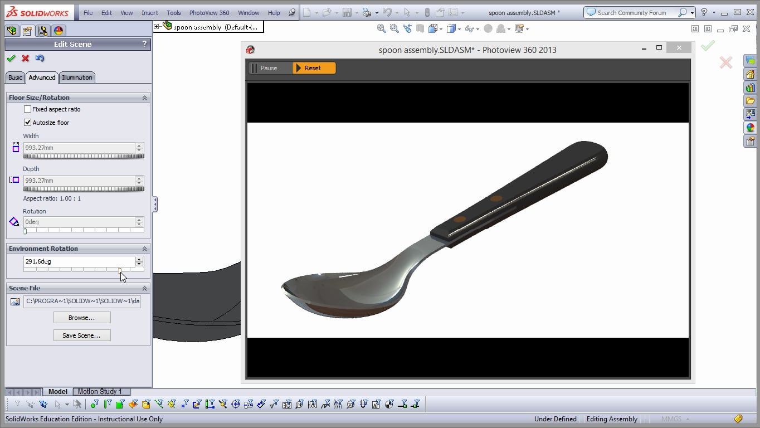Switch to the Basic tab
Screen dimensions: 760x428
pyautogui.click(x=15, y=77)
